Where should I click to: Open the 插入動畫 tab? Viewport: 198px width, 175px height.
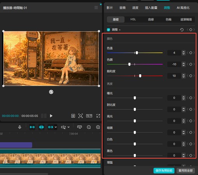coord(151,8)
